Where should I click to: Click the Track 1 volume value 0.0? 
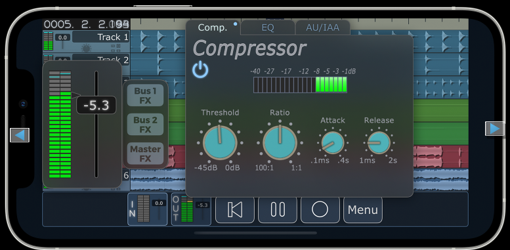[62, 37]
